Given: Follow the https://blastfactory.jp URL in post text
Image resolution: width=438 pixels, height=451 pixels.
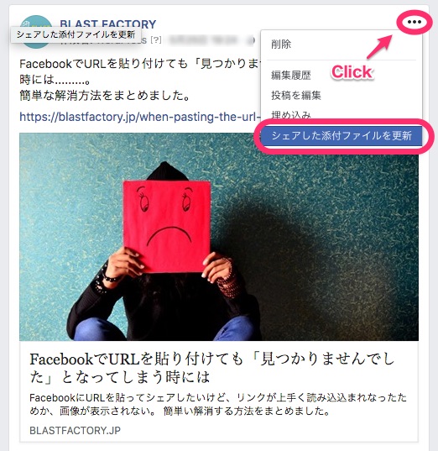Looking at the screenshot, I should (140, 117).
